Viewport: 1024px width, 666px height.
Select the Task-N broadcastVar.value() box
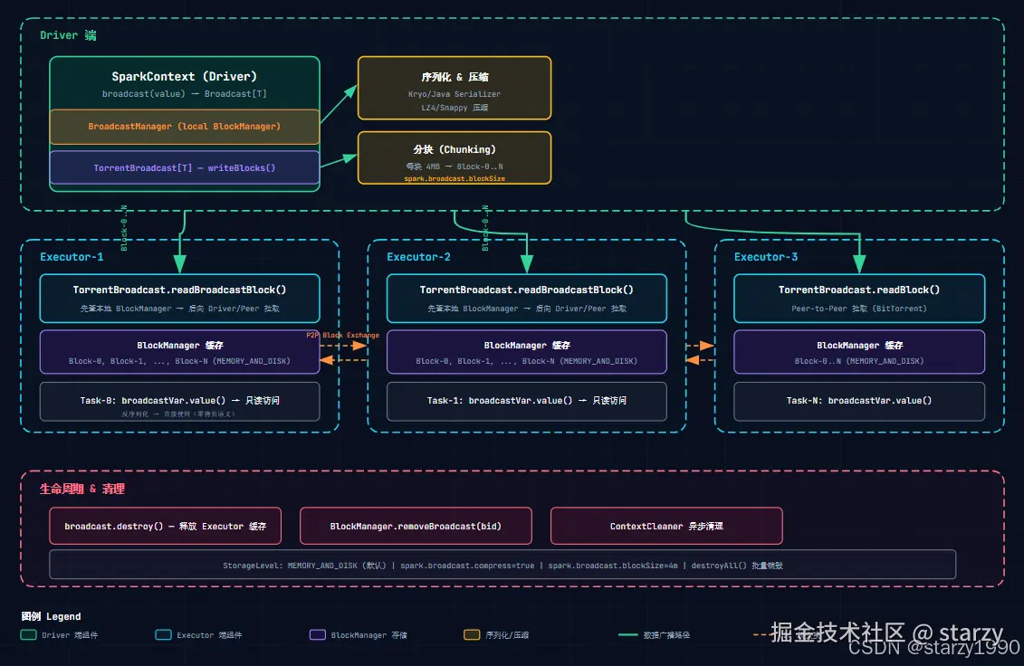tap(859, 402)
